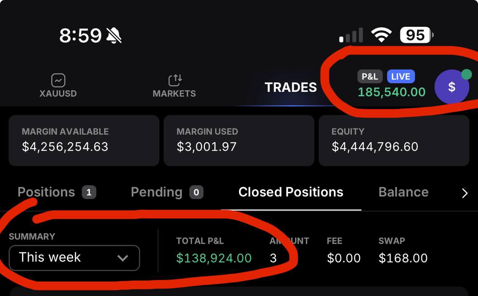Tap the purple dollar account avatar

tap(452, 87)
